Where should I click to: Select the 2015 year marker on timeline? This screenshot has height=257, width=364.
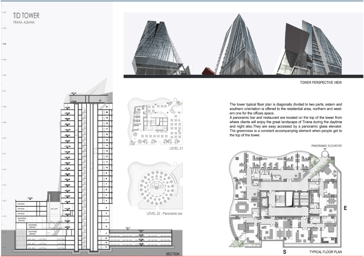(x=4, y=216)
